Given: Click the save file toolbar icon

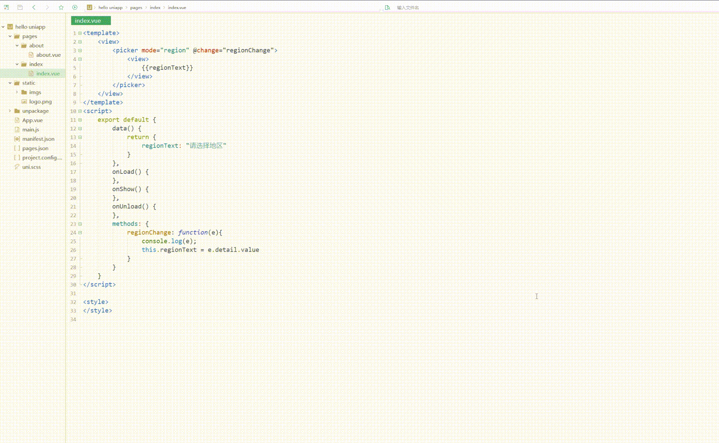Looking at the screenshot, I should coord(20,7).
